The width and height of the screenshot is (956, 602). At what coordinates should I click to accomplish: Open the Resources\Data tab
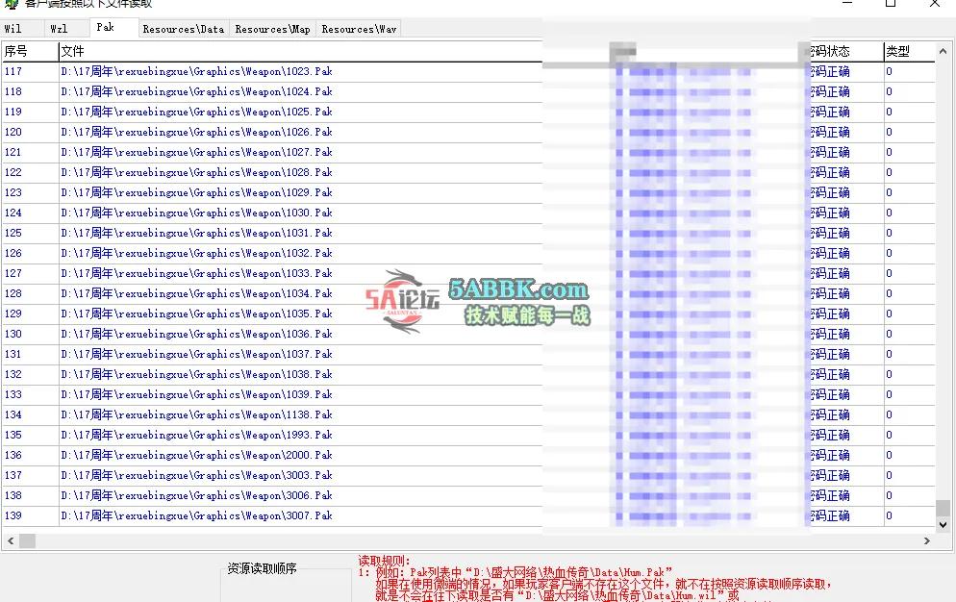coord(184,29)
